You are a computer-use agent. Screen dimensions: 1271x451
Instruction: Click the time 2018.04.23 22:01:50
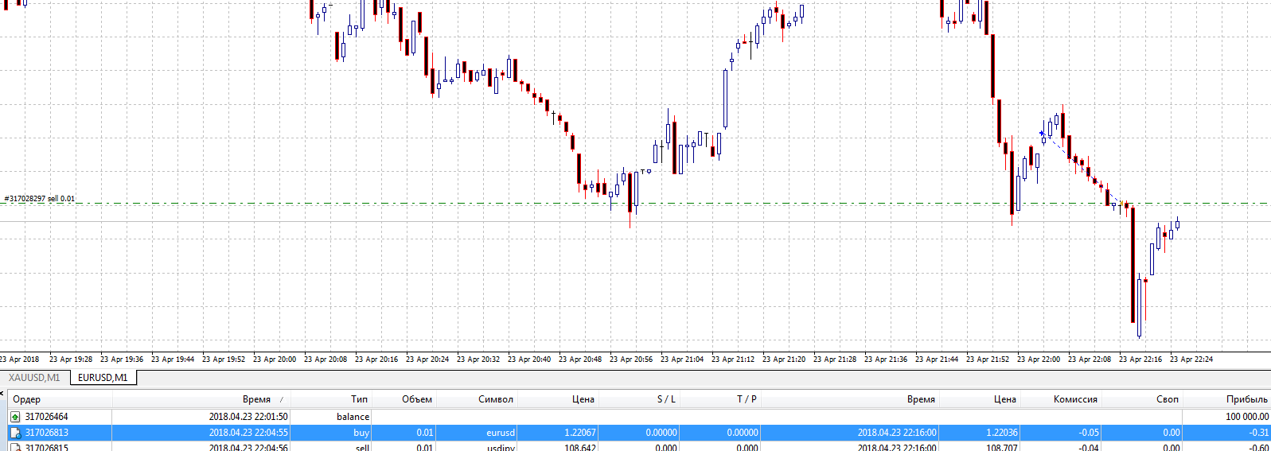[x=248, y=416]
